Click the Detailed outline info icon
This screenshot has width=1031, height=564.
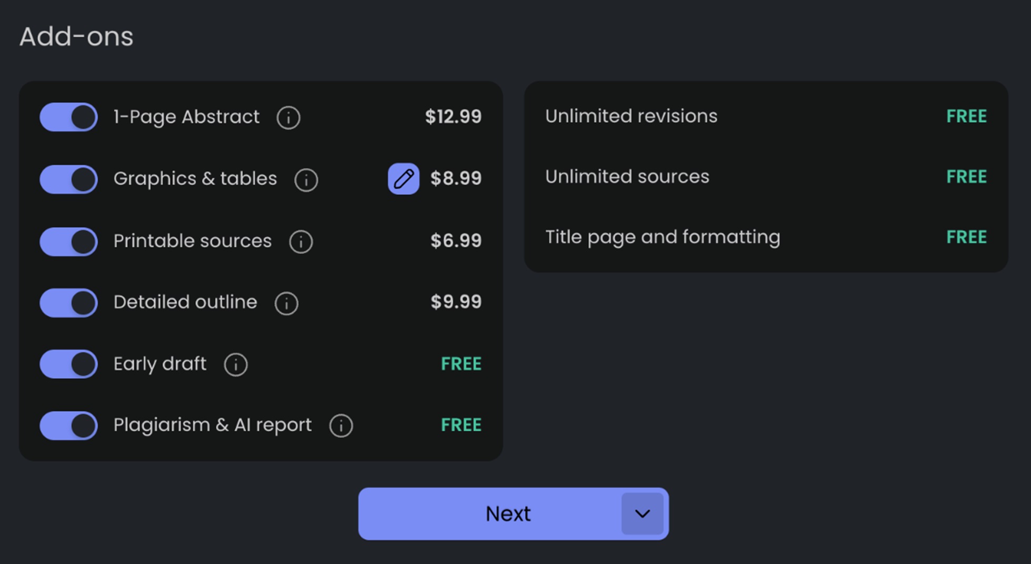click(286, 303)
